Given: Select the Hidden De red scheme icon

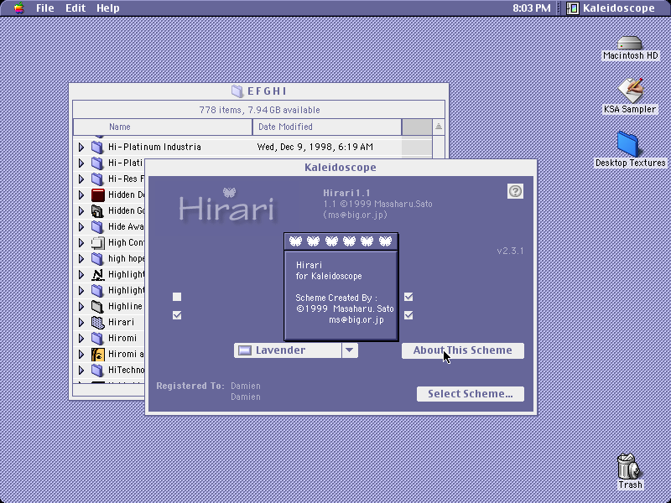Looking at the screenshot, I should (97, 194).
